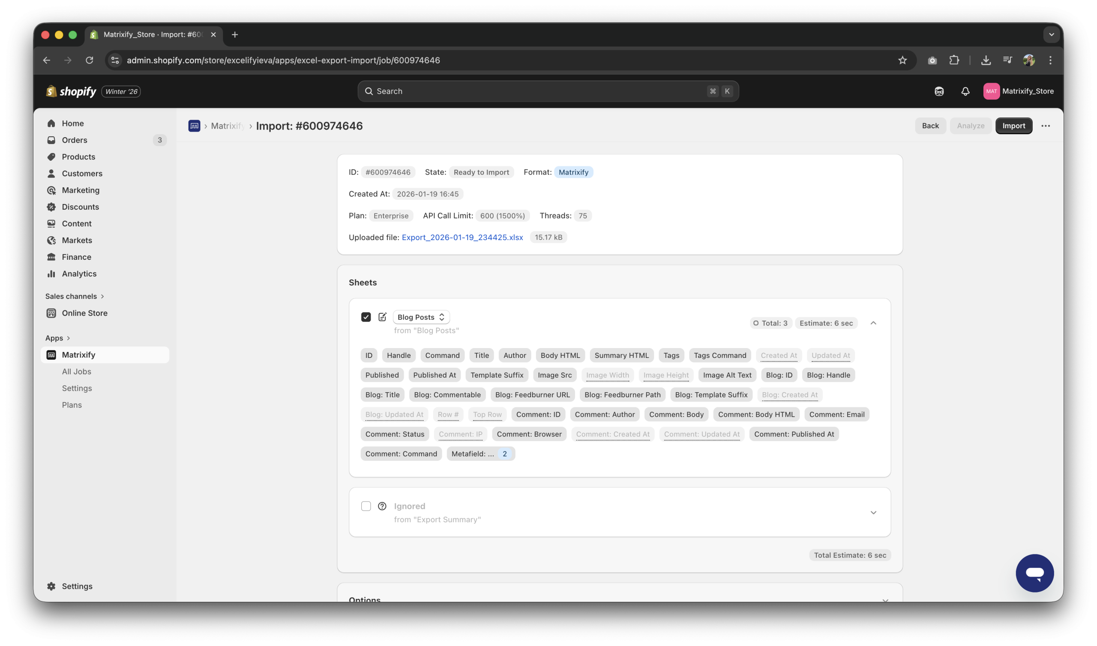Open the Blog Posts sheet type dropdown
Image resolution: width=1097 pixels, height=646 pixels.
click(x=420, y=317)
